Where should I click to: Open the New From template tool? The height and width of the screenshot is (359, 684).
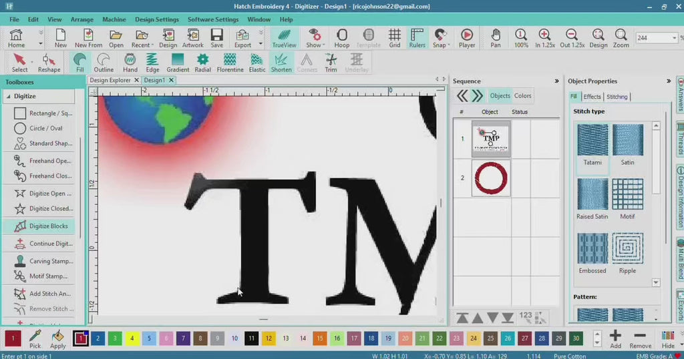88,38
